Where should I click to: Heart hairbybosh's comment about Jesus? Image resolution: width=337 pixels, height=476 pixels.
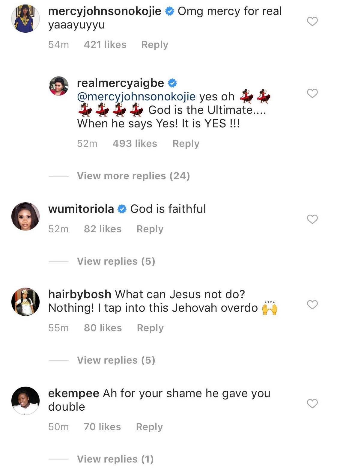(312, 305)
